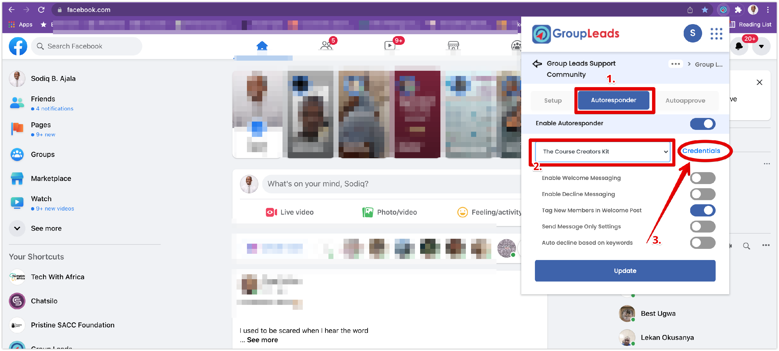
Task: Open GroupLeads S account avatar
Action: pos(693,33)
